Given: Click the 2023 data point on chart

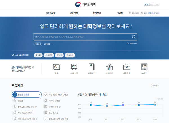Looking at the screenshot, I should coord(139,105).
